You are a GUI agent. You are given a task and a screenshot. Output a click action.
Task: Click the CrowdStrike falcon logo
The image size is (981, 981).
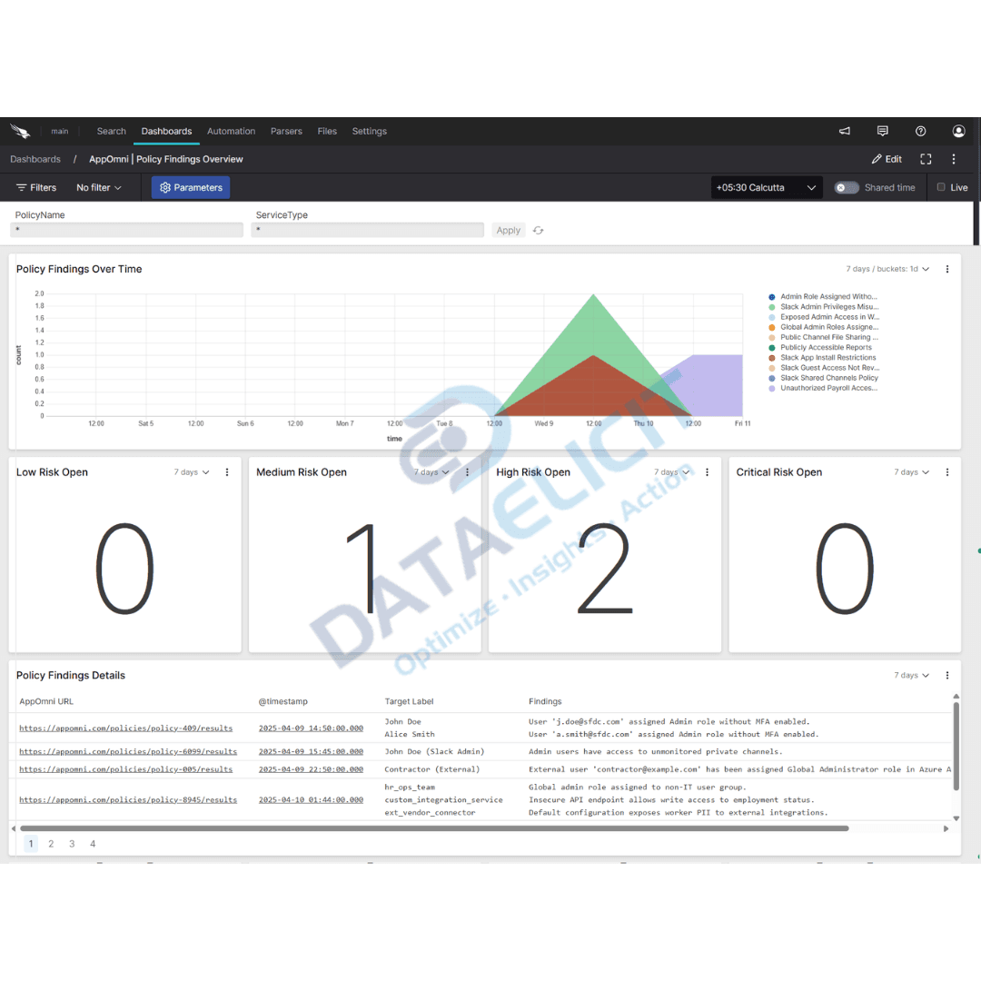pyautogui.click(x=20, y=131)
